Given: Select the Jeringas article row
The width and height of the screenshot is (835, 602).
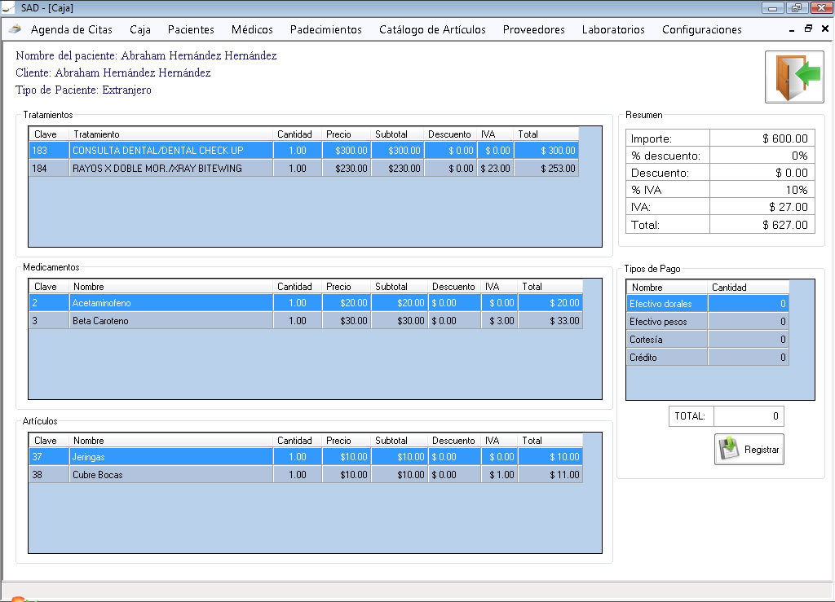Looking at the screenshot, I should [x=306, y=457].
